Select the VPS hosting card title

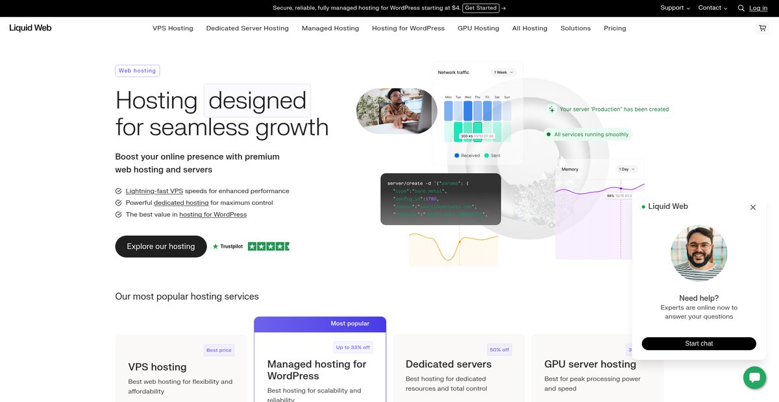[x=157, y=367]
